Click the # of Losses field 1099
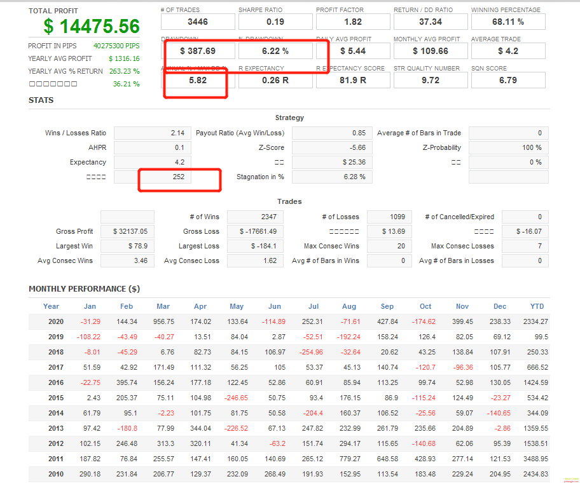The width and height of the screenshot is (580, 486). pyautogui.click(x=389, y=217)
